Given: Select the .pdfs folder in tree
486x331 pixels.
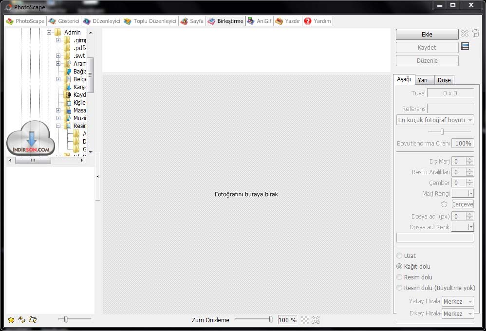Looking at the screenshot, I should (x=80, y=48).
